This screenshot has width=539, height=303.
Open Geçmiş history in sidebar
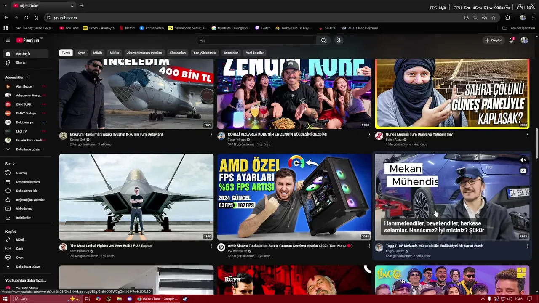(x=27, y=173)
